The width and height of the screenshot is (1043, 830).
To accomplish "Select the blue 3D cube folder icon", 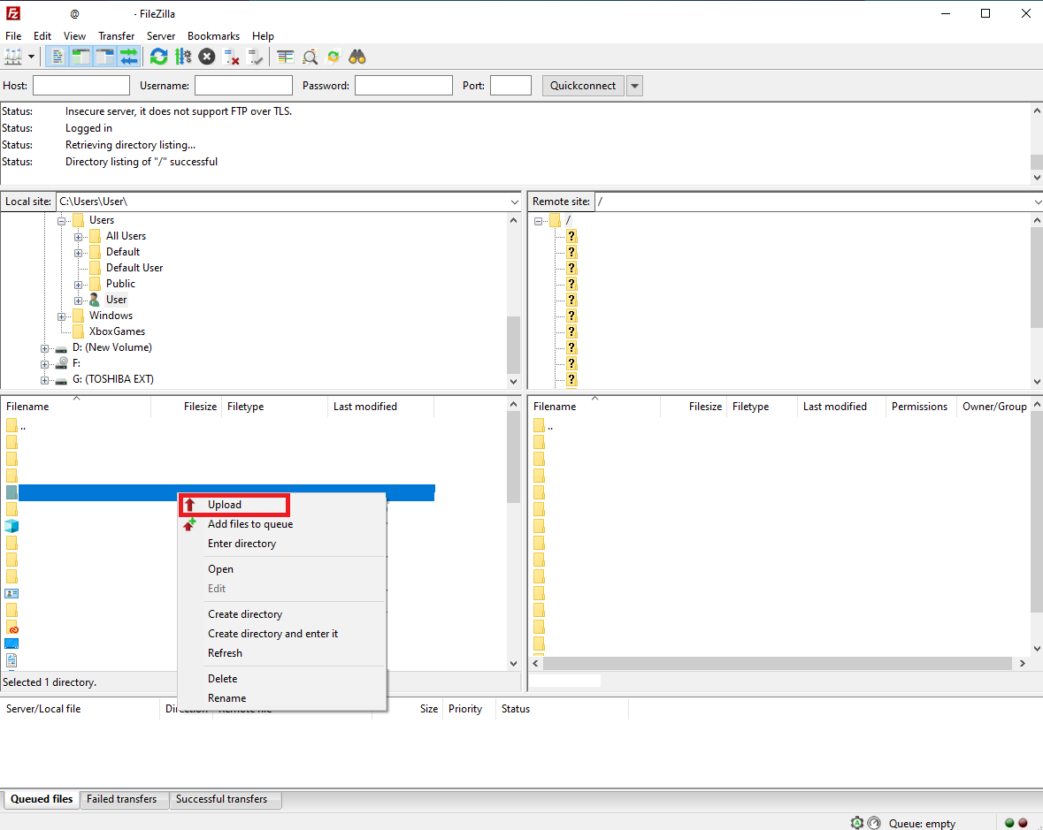I will (12, 526).
